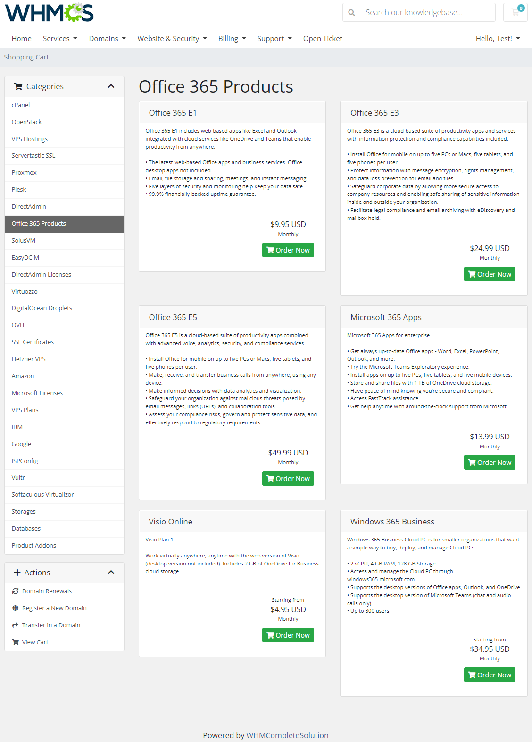Viewport: 532px width, 742px height.
Task: Open OVH category
Action: [x=65, y=325]
